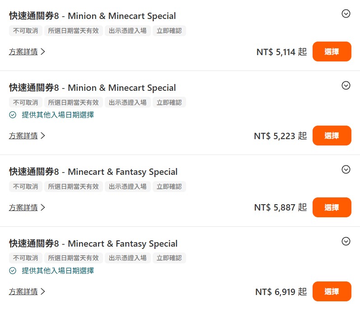Expand the NT$ 5,114 Minion & Minecart plan
The height and width of the screenshot is (309, 360).
pos(346,14)
